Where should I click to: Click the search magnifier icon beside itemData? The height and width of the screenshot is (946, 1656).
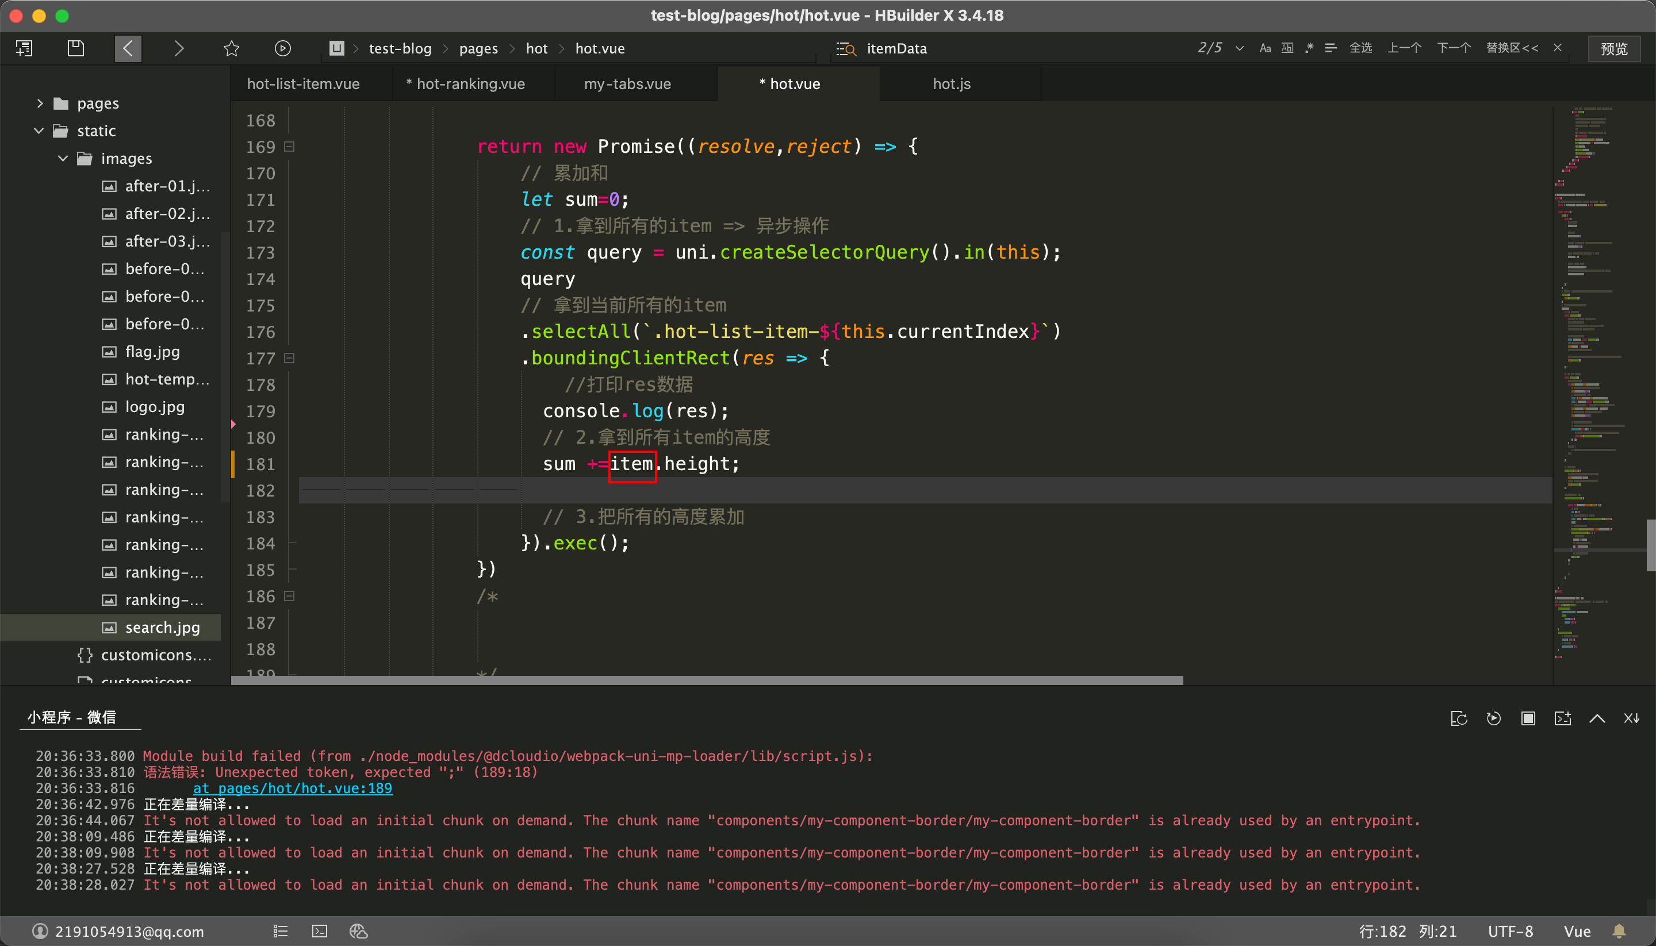click(846, 49)
